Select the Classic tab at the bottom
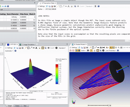 [x=17, y=106]
